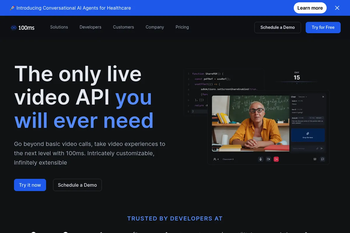Click the screen share icon in the demo
Screen dimensions: 350x233
[x=315, y=159]
